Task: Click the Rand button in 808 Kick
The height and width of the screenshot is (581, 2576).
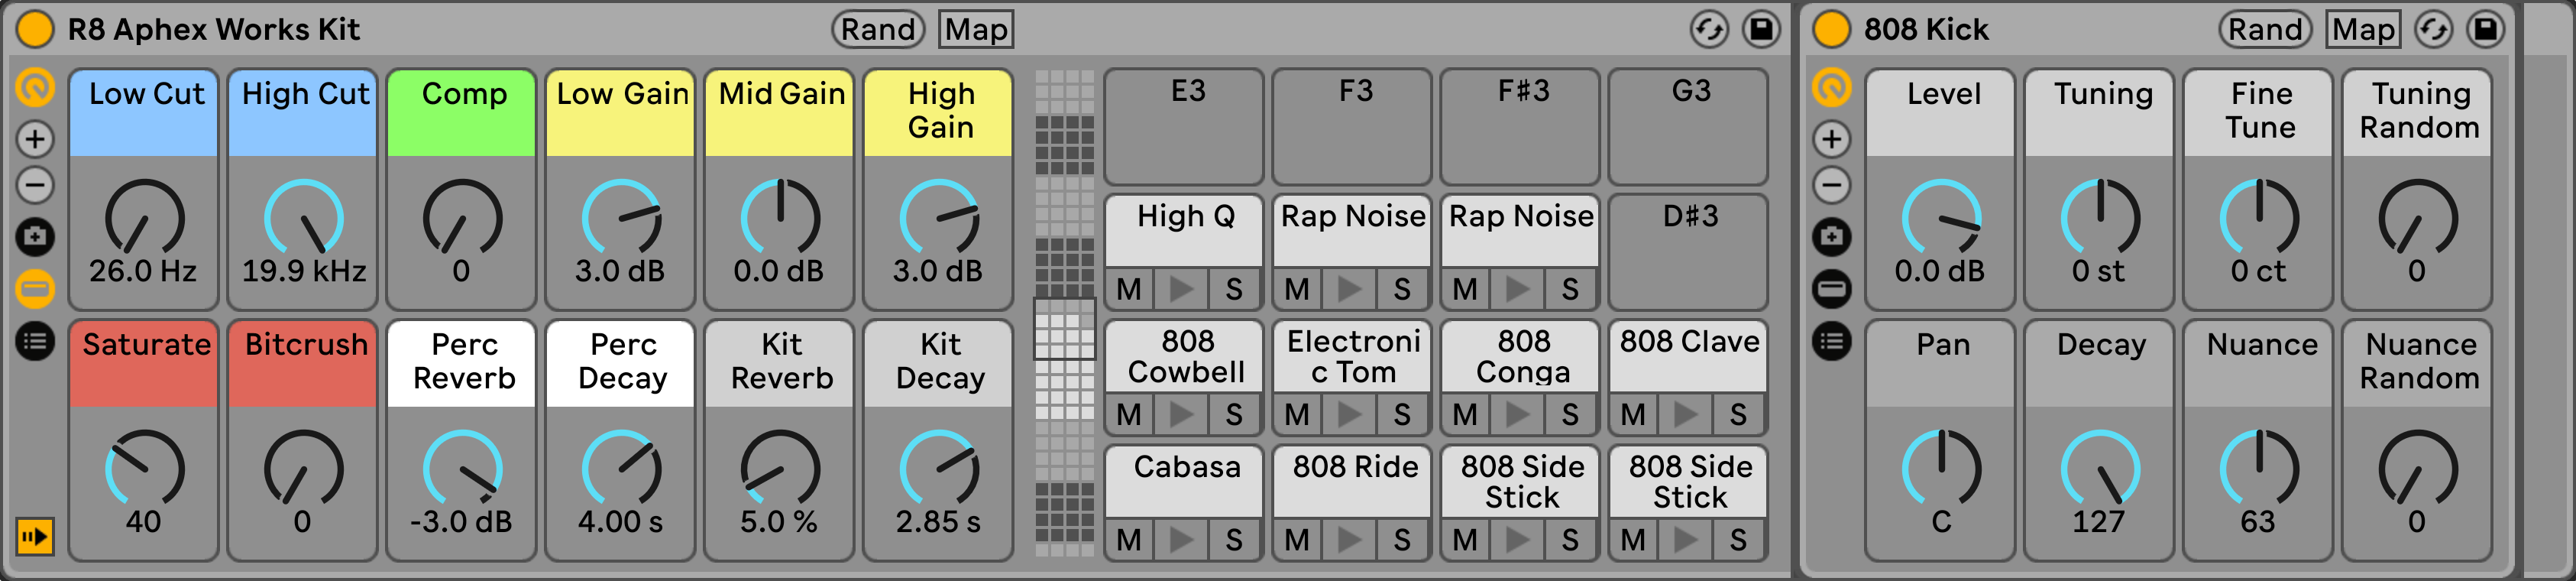Action: tap(2264, 29)
